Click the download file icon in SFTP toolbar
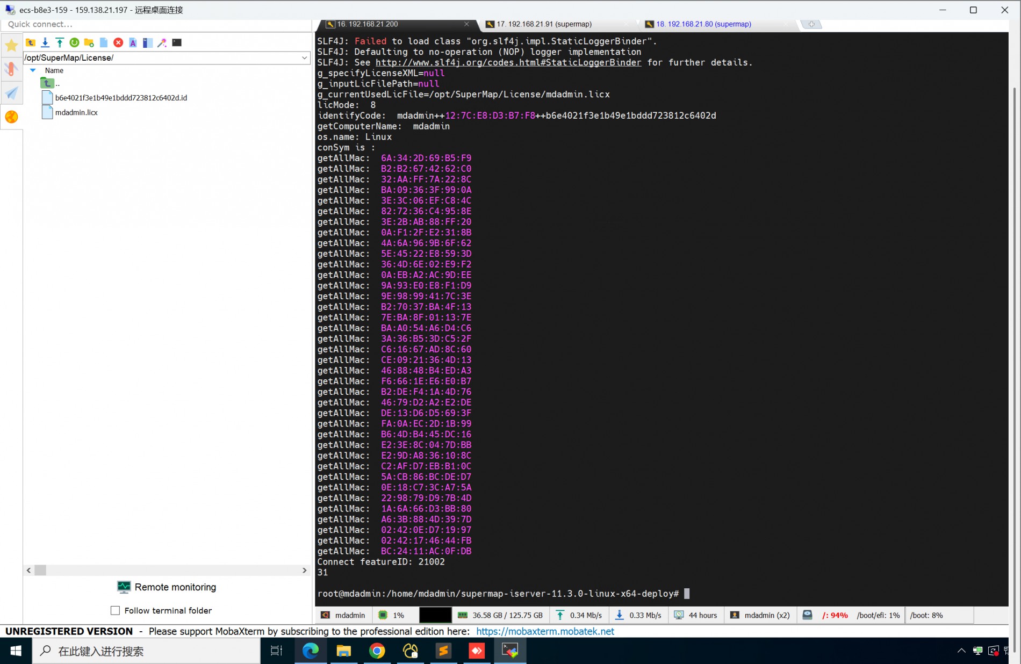This screenshot has width=1021, height=664. point(45,42)
